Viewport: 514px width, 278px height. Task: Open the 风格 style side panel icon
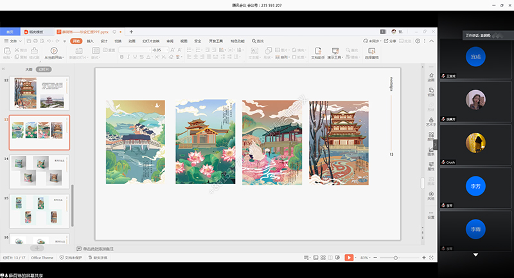(x=430, y=196)
